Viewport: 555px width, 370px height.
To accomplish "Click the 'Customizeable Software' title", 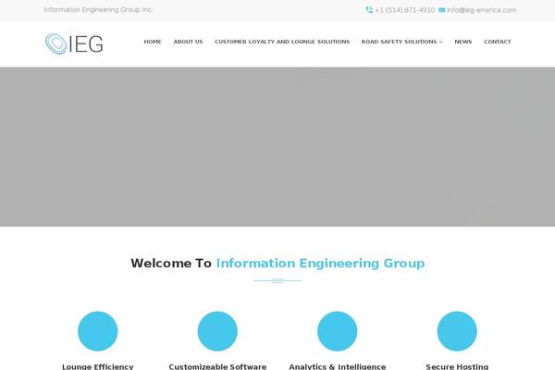I will 217,366.
